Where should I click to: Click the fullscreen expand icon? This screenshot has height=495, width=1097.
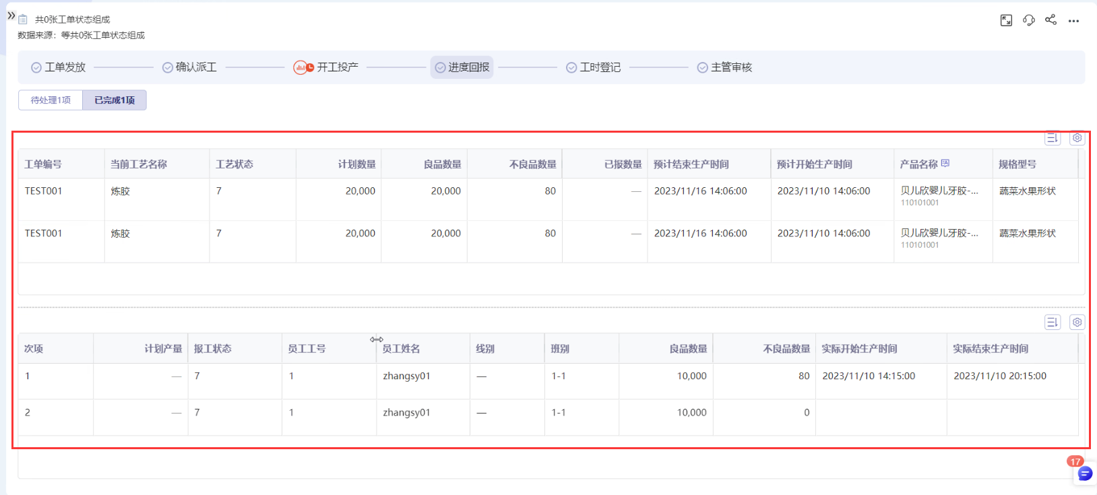[x=1006, y=20]
